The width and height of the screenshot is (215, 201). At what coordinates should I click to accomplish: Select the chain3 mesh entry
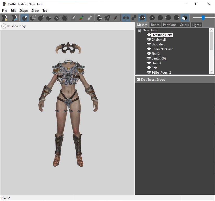(156, 63)
